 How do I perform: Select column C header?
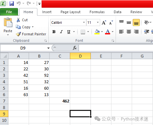click(60, 56)
